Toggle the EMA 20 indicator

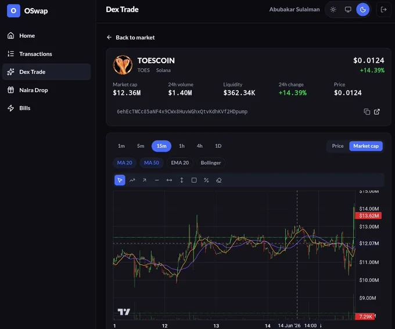click(x=180, y=163)
